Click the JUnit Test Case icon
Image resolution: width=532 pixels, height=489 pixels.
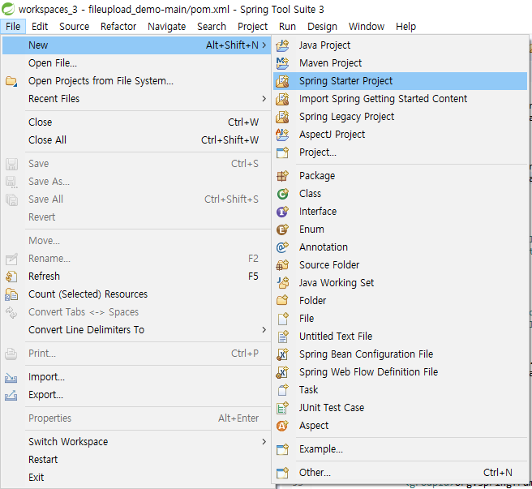[282, 408]
